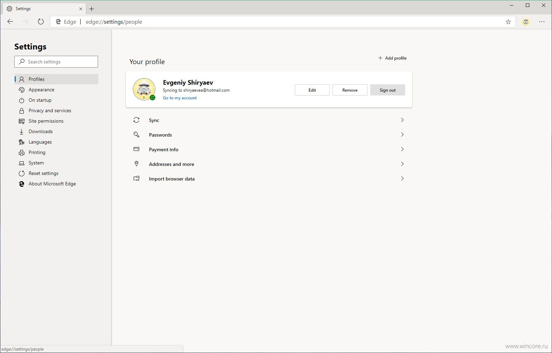Click the Downloads arrow icon
The image size is (552, 353).
[22, 131]
